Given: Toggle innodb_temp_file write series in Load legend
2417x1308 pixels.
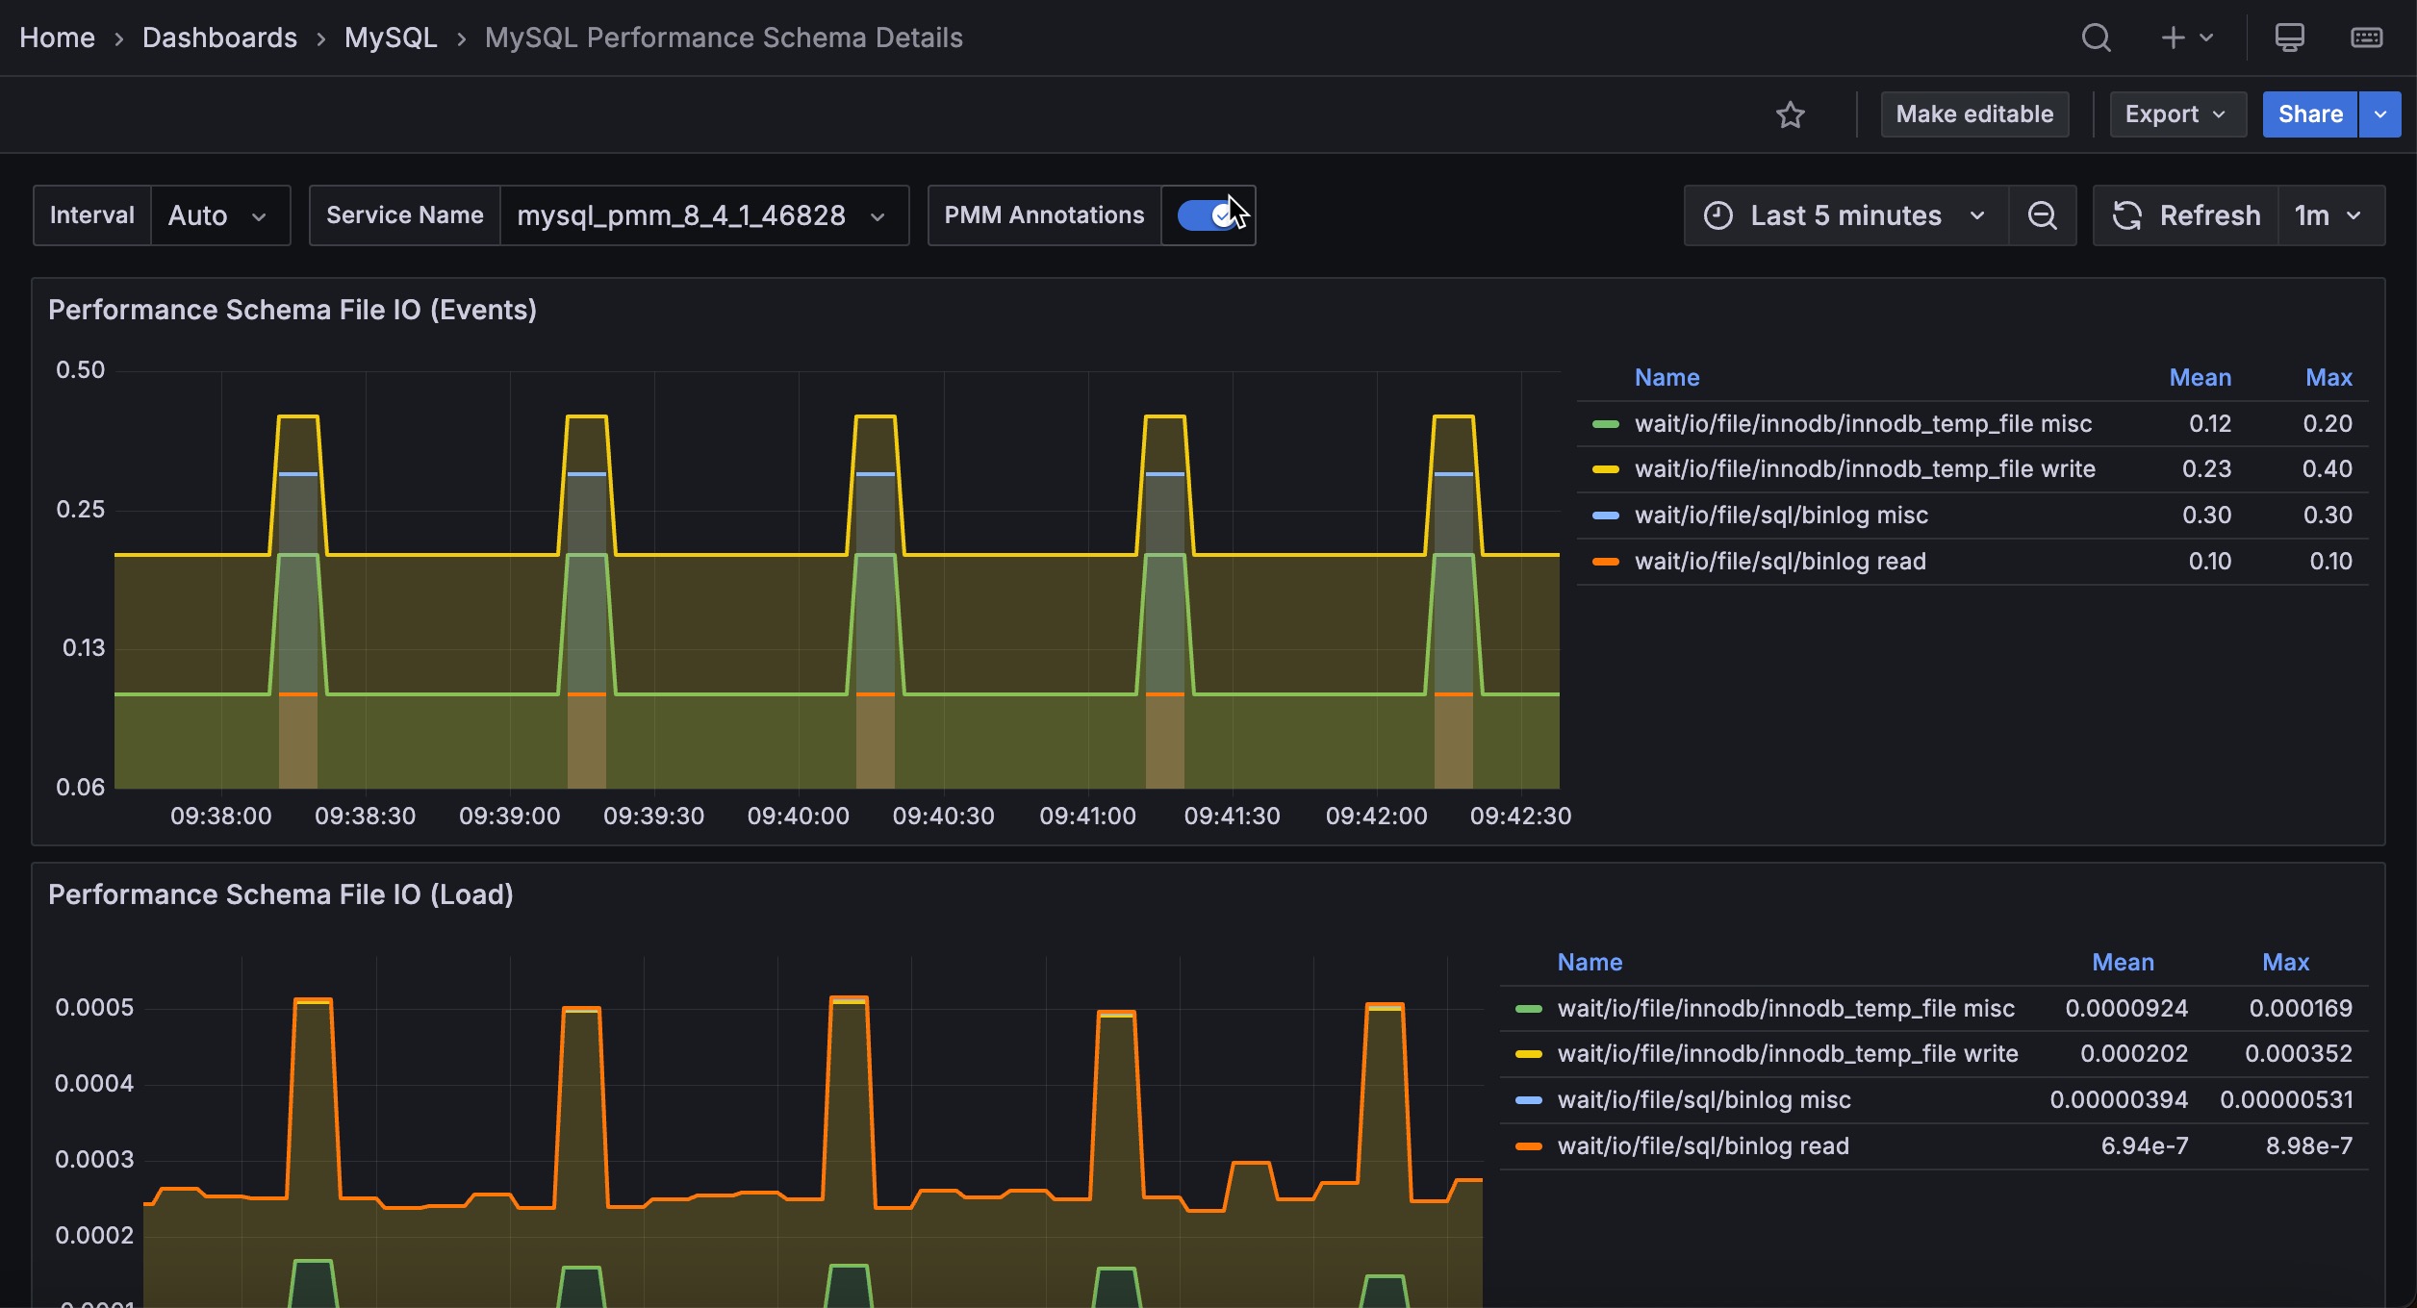Looking at the screenshot, I should tap(1787, 1054).
